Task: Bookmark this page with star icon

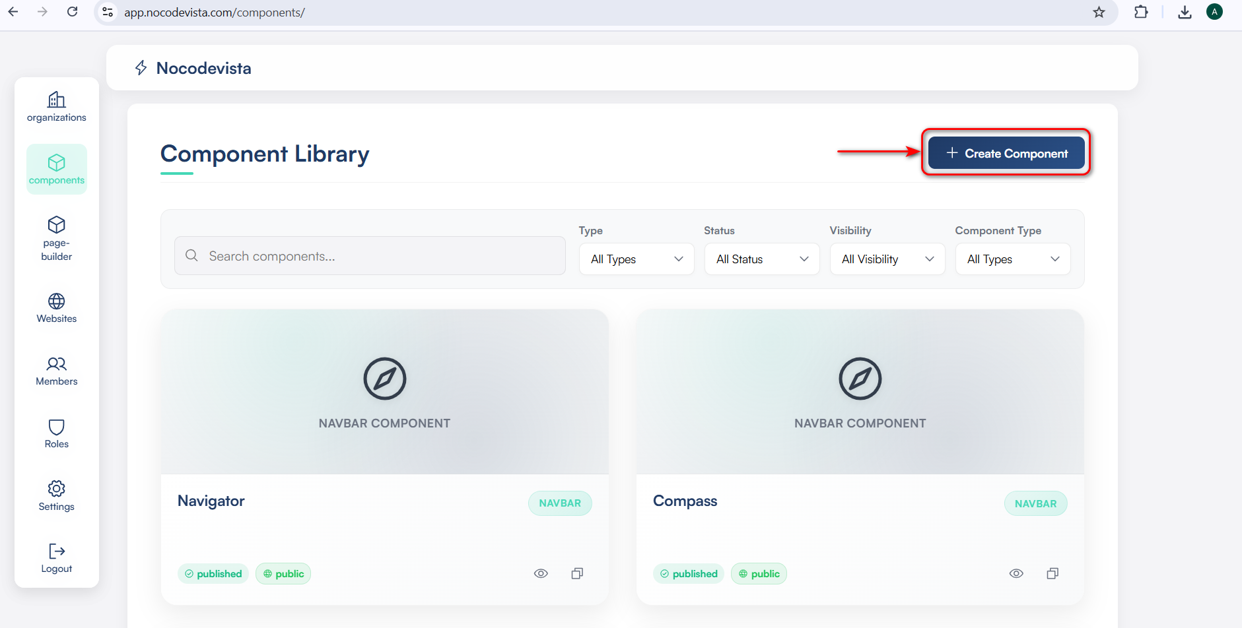Action: (1099, 13)
